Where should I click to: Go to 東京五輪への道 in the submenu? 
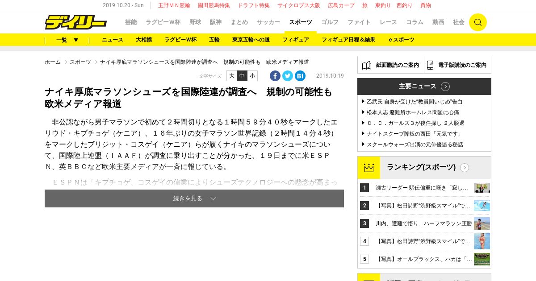[251, 40]
